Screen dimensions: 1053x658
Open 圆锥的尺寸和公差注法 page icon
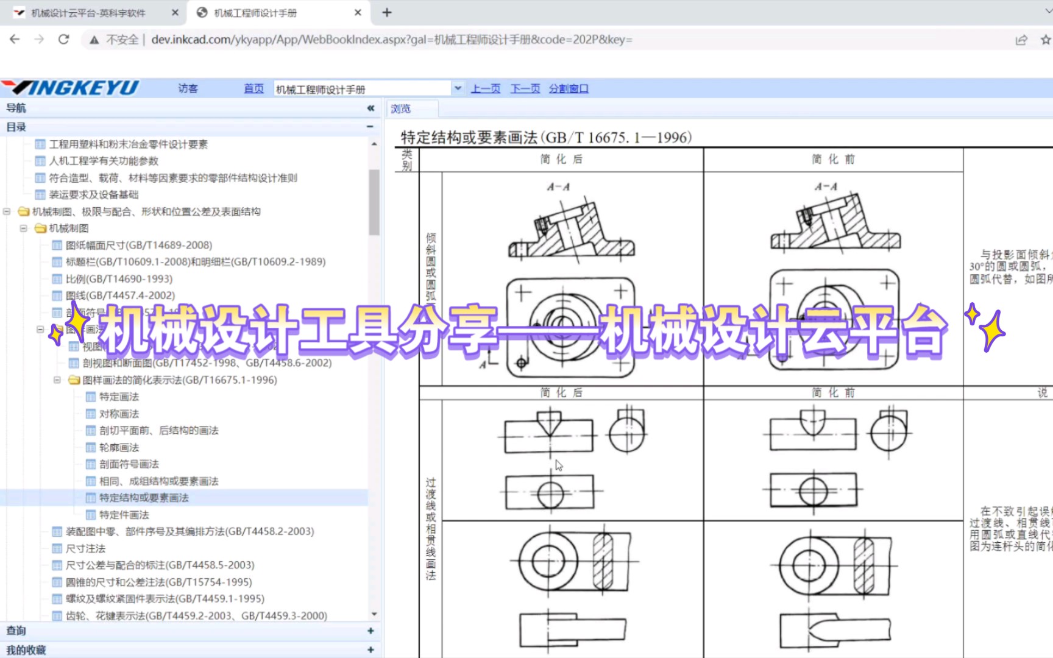pos(57,582)
